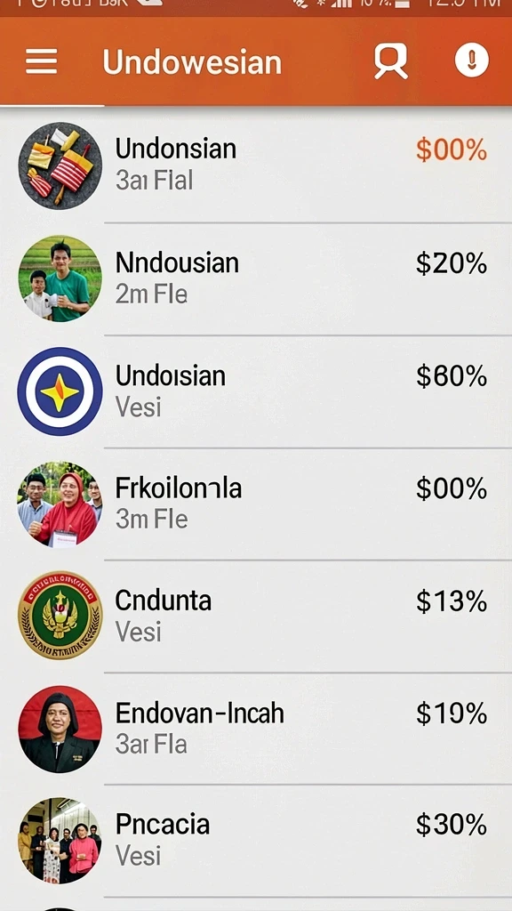Open the Pncacia entry name
Image resolution: width=512 pixels, height=911 pixels.
(162, 825)
